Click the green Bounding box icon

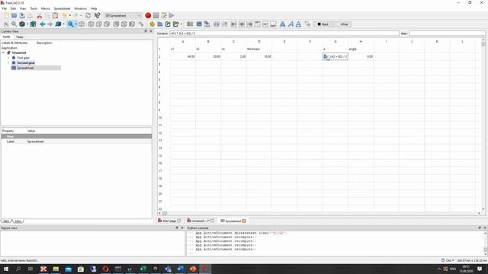click(33, 24)
